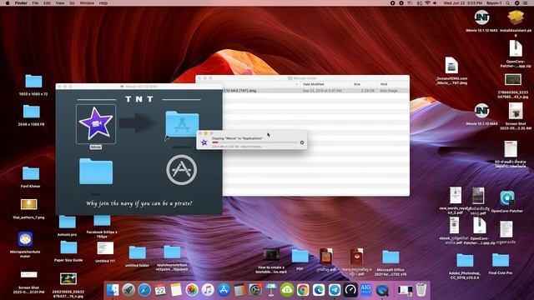Click the Siri icon in menu bar
Viewport: 534px width, 300px height.
pos(516,3)
